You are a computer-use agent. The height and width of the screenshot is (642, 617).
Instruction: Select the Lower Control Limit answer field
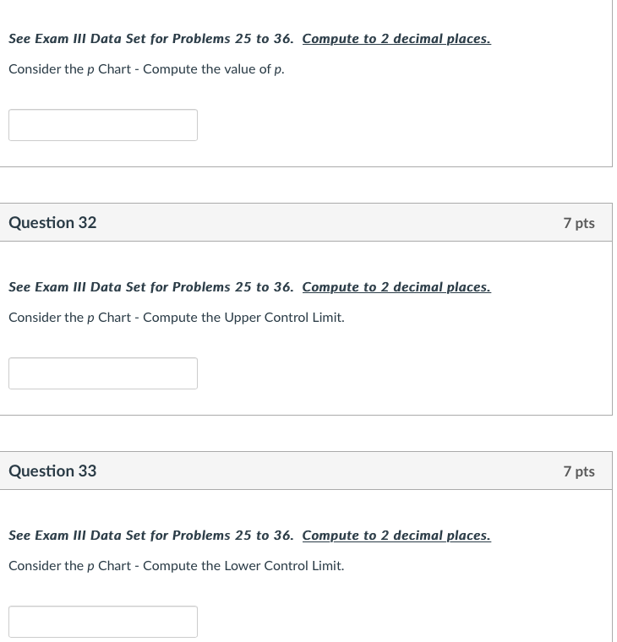coord(103,622)
